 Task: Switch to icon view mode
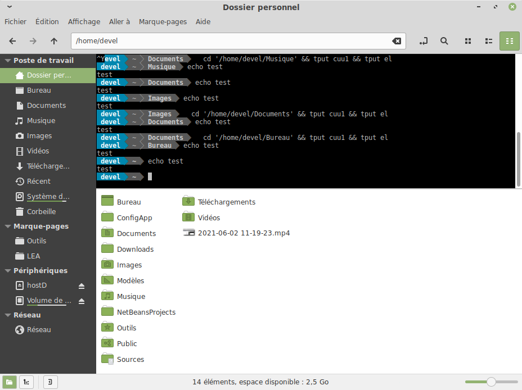click(x=467, y=40)
